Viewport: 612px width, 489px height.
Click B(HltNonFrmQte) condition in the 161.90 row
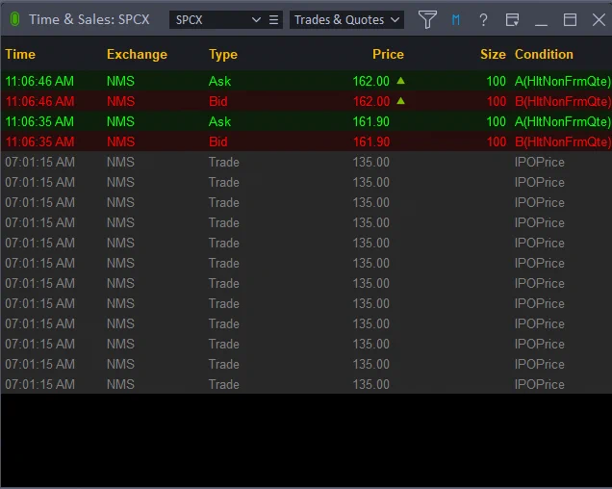pyautogui.click(x=562, y=142)
